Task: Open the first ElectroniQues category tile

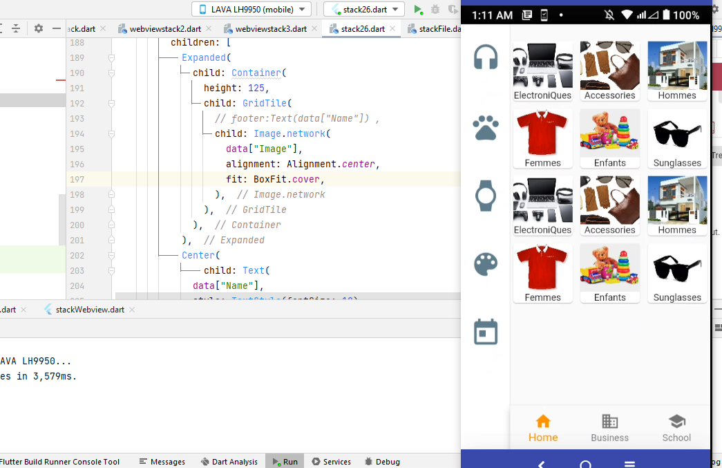Action: [x=543, y=71]
